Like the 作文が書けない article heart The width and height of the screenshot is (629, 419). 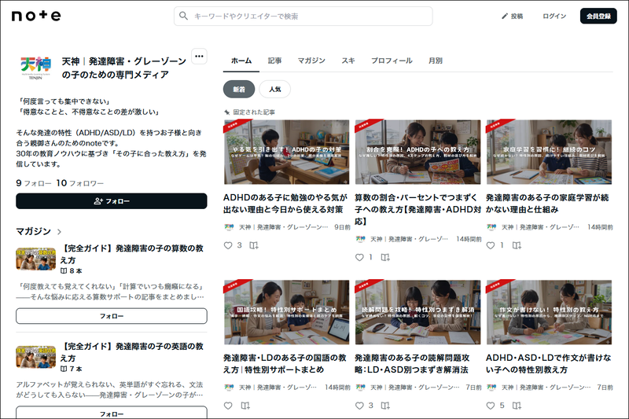[490, 406]
